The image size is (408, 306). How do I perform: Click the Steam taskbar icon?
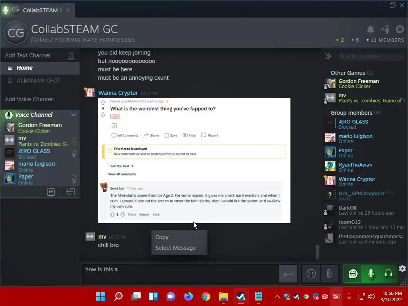241,296
